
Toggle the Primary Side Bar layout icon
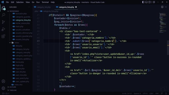[143, 2]
